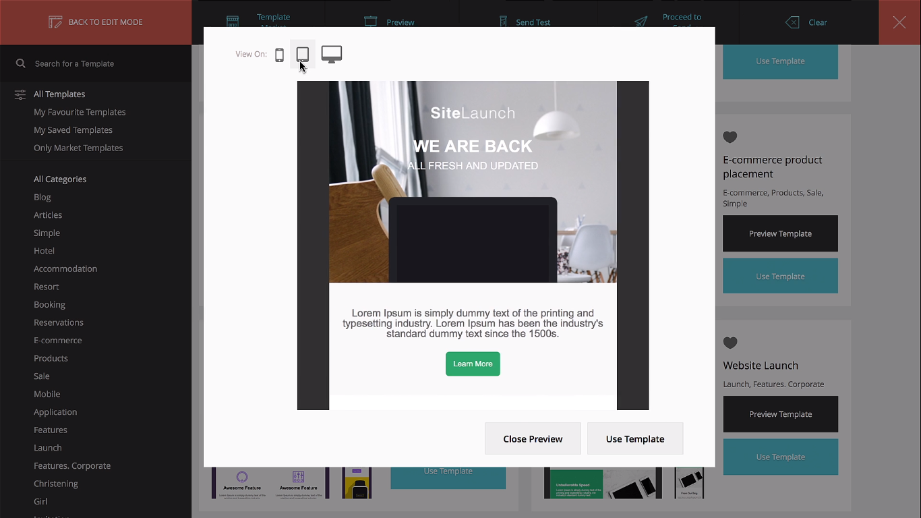This screenshot has height=518, width=921.
Task: Click Proceed to Send in the top bar
Action: point(668,22)
